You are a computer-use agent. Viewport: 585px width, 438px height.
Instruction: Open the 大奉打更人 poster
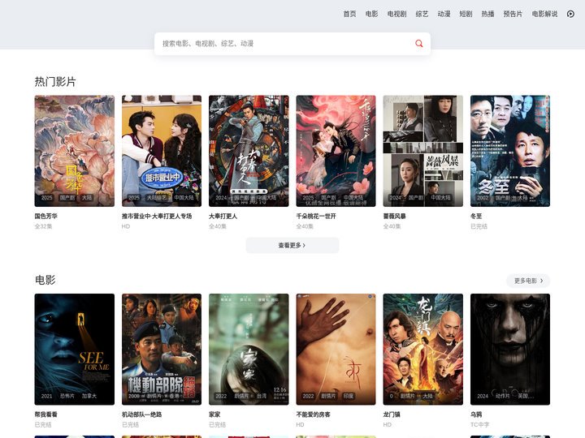249,151
